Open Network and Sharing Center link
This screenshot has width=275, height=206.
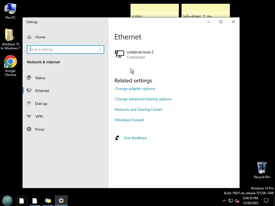[138, 109]
